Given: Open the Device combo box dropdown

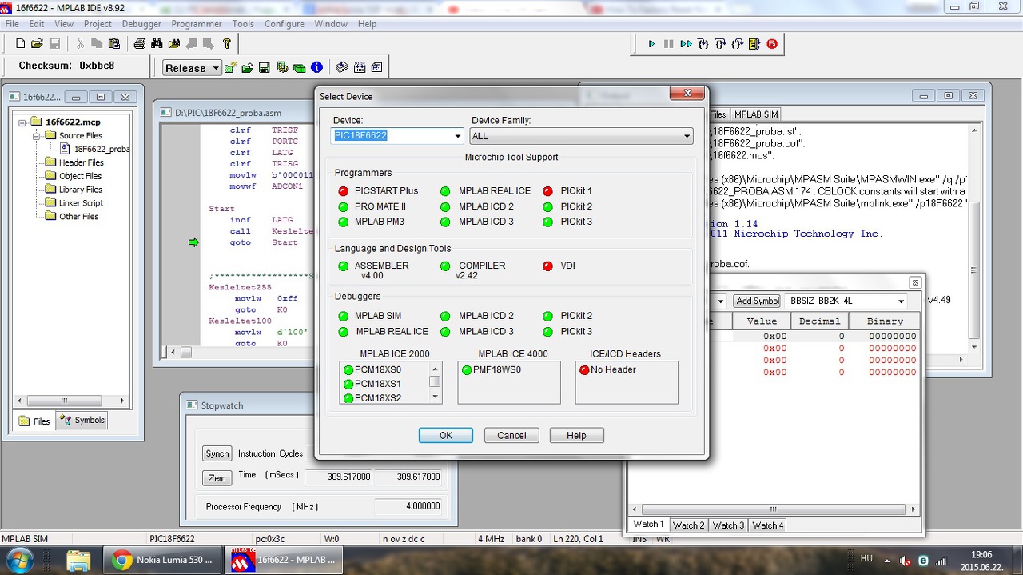Looking at the screenshot, I should [x=458, y=136].
